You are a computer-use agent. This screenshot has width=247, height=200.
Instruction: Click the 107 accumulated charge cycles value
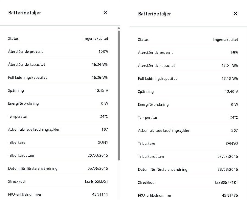coord(105,129)
